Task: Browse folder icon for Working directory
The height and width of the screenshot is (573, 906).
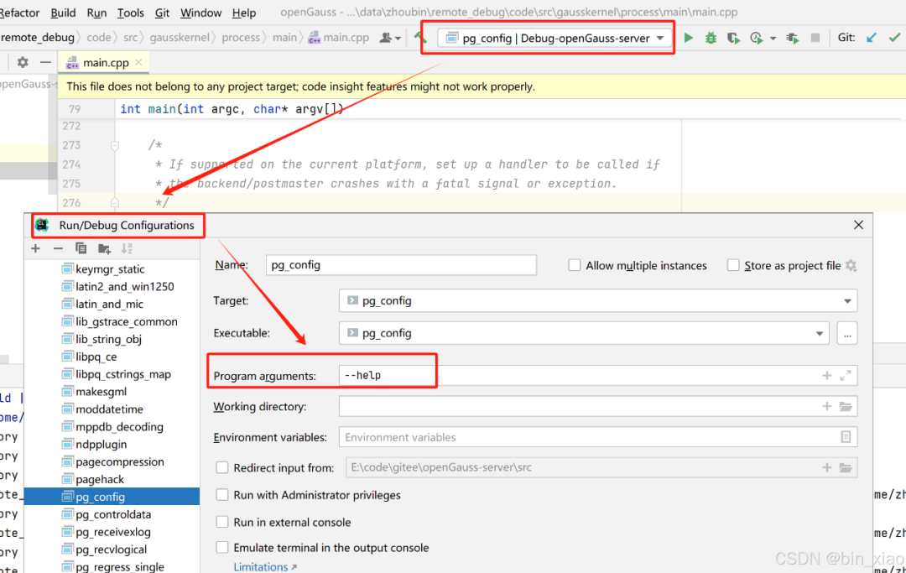Action: pyautogui.click(x=846, y=406)
